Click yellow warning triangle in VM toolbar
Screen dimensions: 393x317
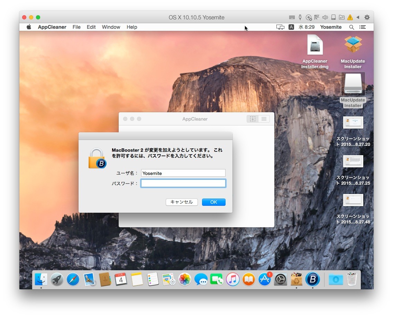coord(350,17)
